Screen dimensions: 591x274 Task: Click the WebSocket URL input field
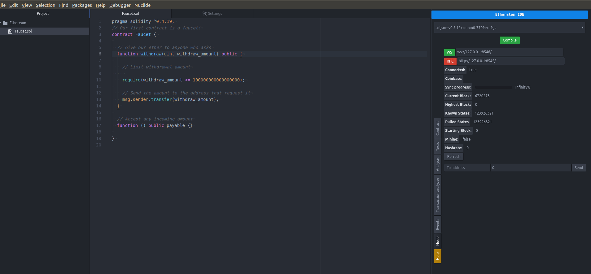[509, 52]
